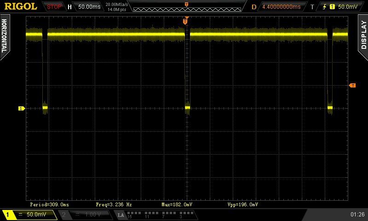368x221 pixels.
Task: Click the rising edge trigger icon
Action: tap(324, 7)
